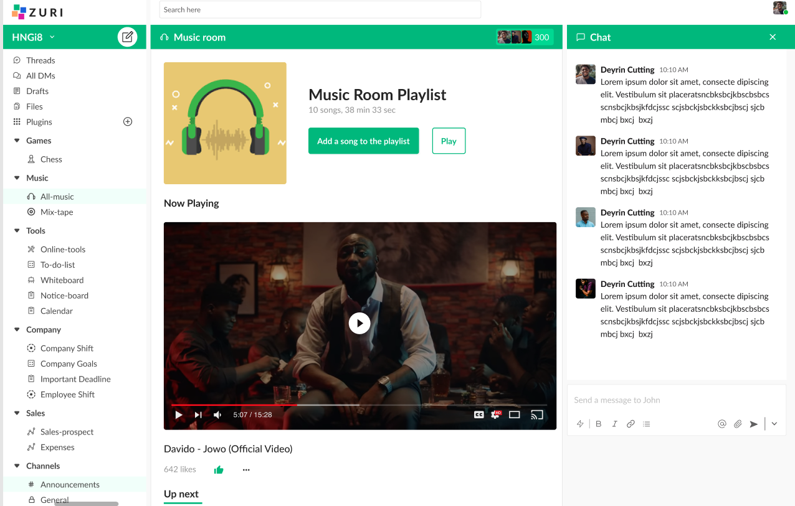Open the HNGi8 workspace dropdown
This screenshot has width=795, height=506.
(34, 37)
